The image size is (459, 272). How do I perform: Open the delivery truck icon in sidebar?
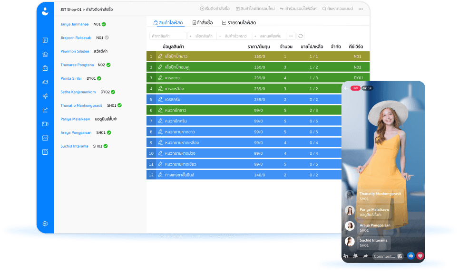45,82
